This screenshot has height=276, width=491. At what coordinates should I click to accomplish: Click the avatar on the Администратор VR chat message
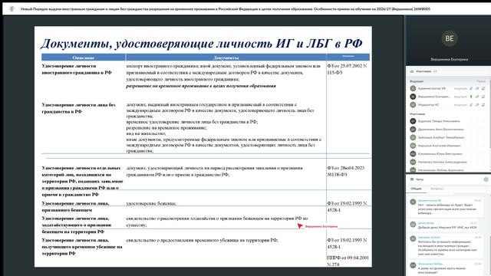[x=413, y=202]
